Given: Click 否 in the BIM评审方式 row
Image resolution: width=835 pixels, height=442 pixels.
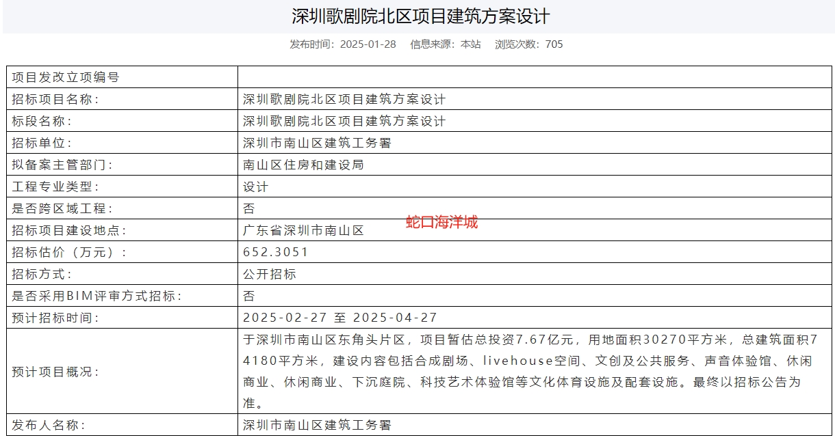Looking at the screenshot, I should coord(249,296).
